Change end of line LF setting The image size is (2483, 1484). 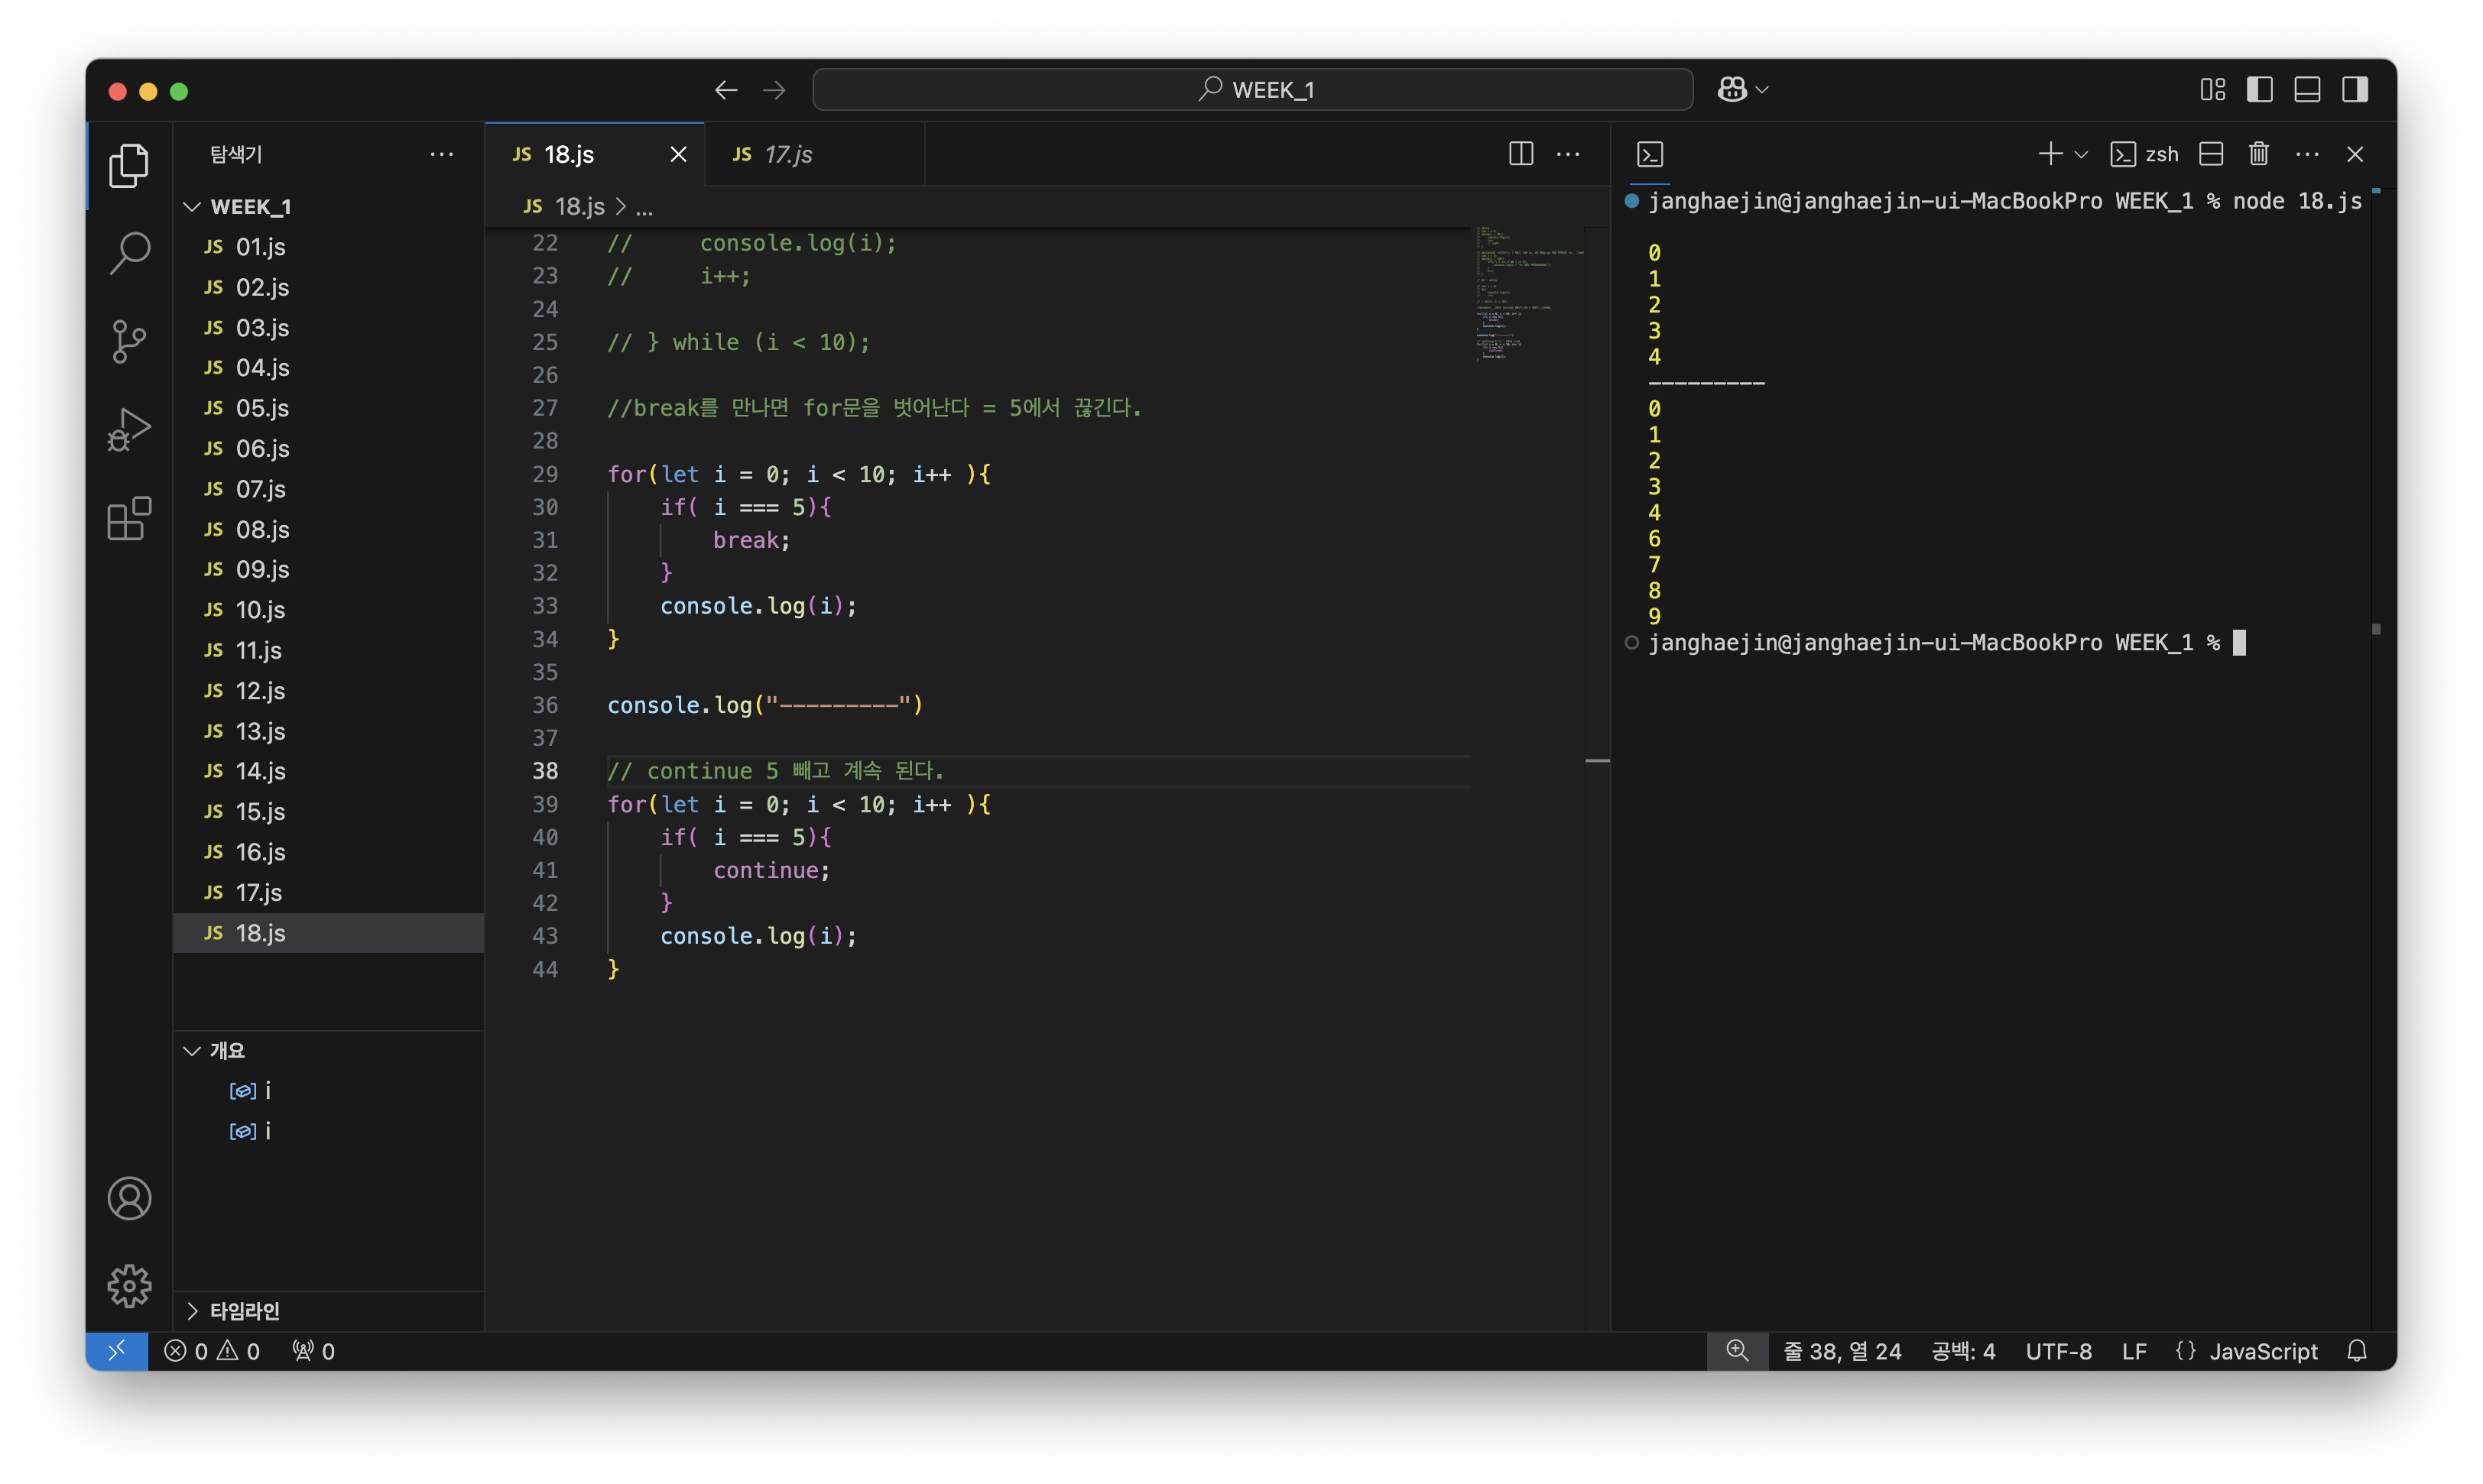(x=2134, y=1351)
